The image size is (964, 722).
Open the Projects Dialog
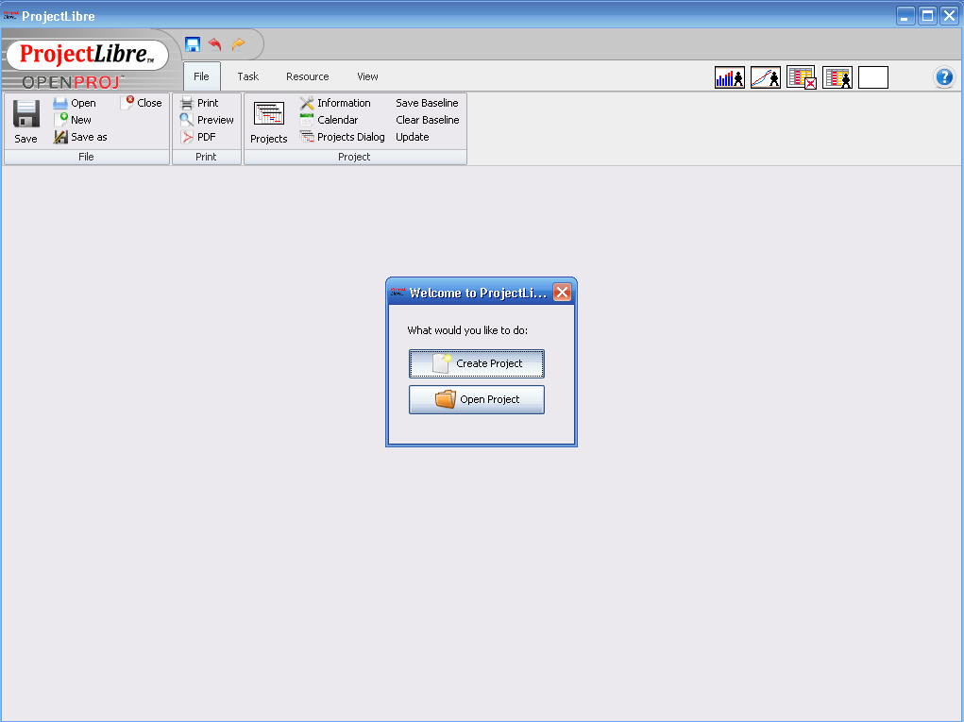tap(343, 137)
